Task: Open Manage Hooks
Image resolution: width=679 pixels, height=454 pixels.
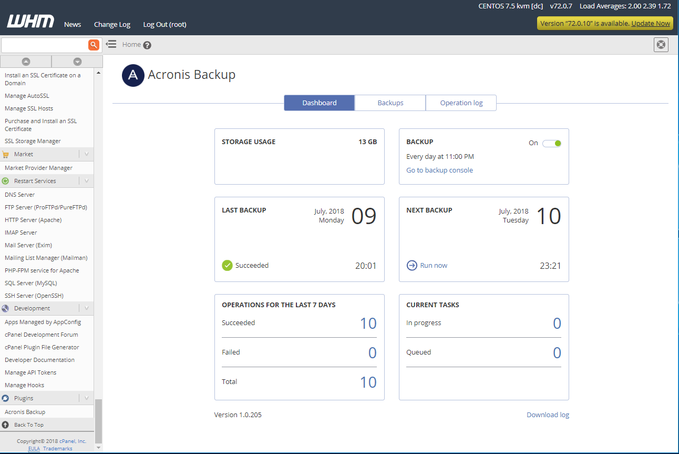Action: (24, 385)
